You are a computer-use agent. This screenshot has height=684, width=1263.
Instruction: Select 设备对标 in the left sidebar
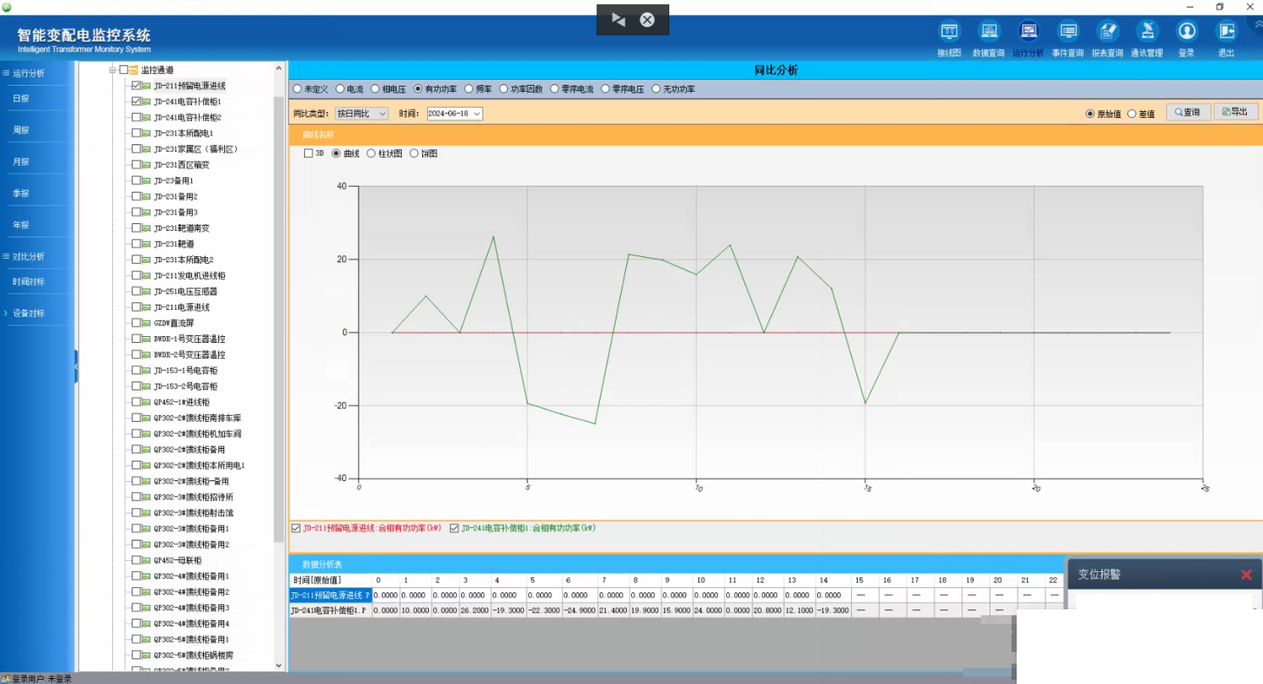[29, 313]
